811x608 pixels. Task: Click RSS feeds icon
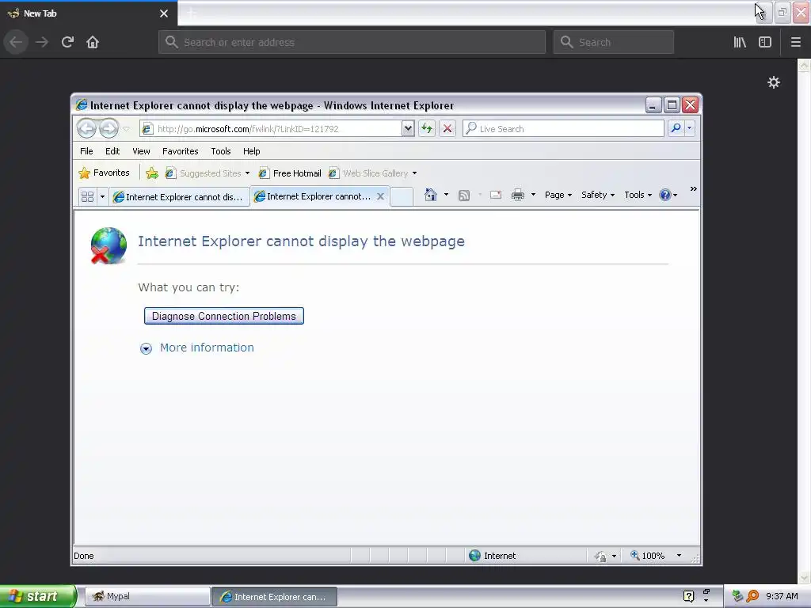[464, 195]
